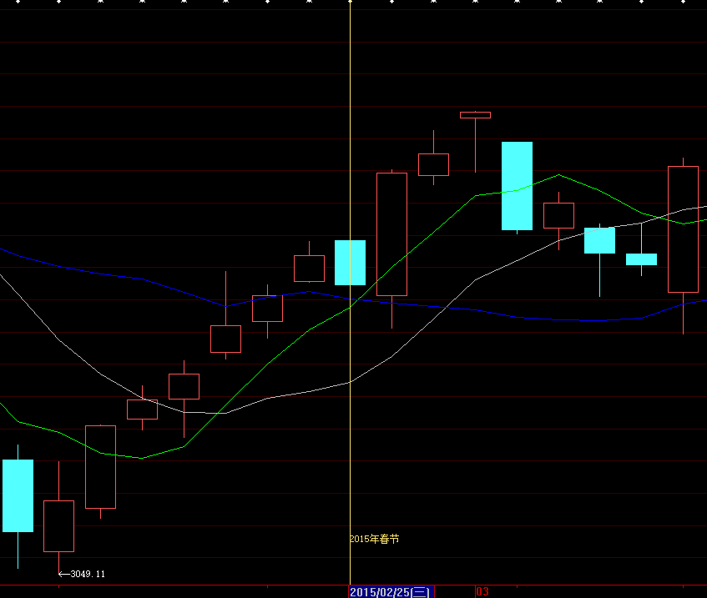
Task: Select the large cyan candlestick after the peak
Action: [517, 185]
